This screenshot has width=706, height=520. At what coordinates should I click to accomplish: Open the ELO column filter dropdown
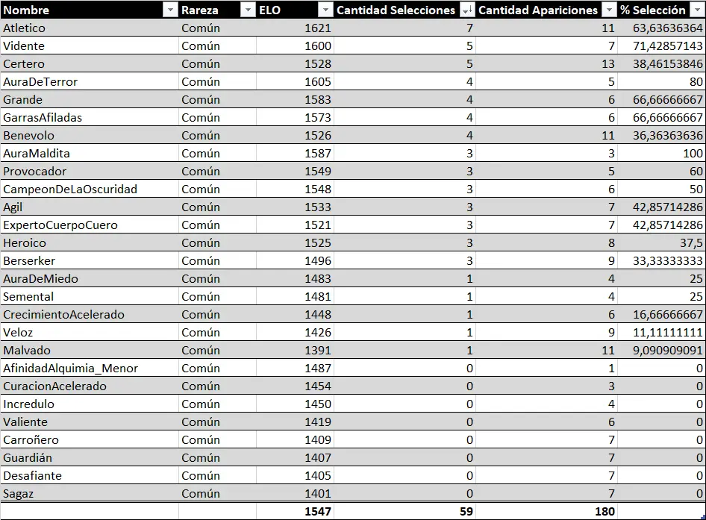325,10
